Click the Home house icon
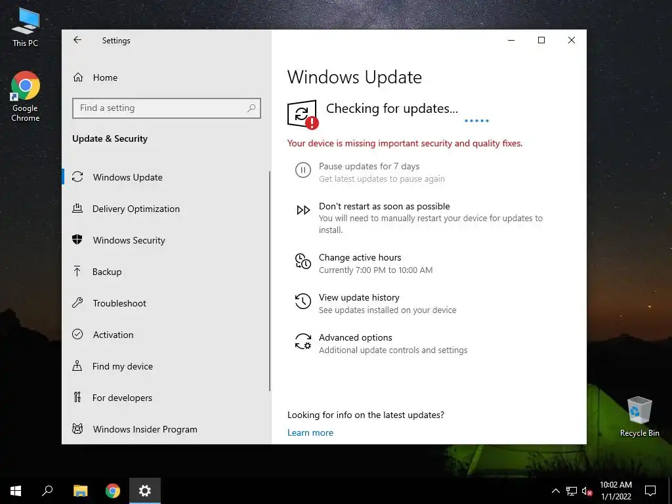The height and width of the screenshot is (504, 672). coord(78,77)
